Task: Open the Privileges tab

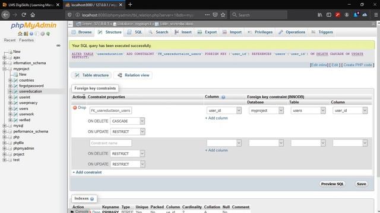Action: coord(260,32)
